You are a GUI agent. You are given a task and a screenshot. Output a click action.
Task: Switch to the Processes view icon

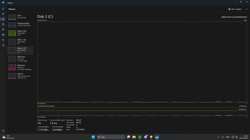3,14
